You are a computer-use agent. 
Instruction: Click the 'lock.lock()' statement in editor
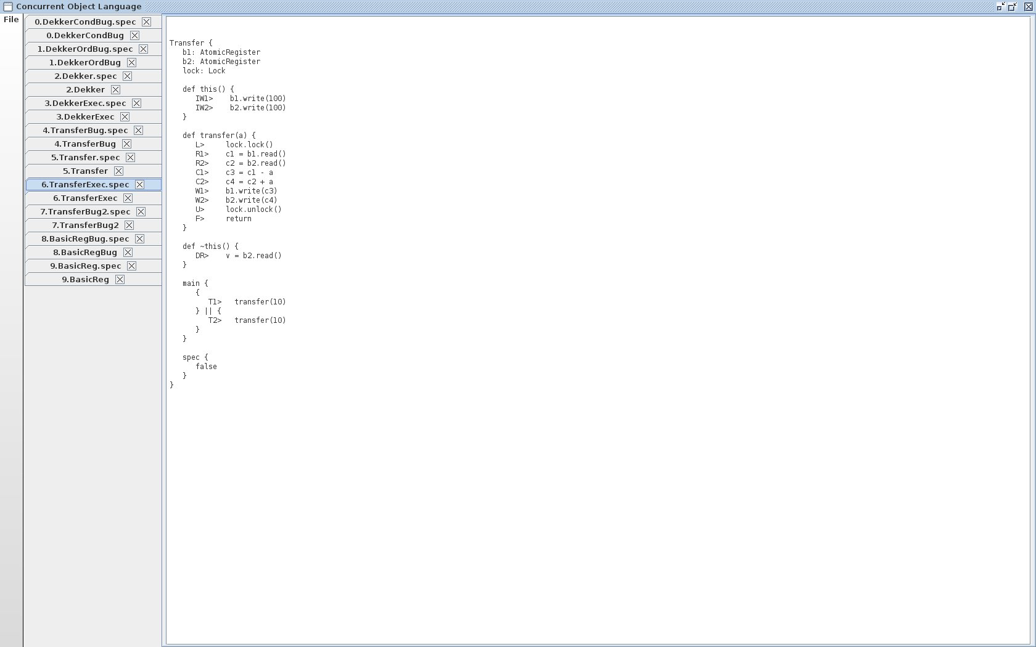249,145
